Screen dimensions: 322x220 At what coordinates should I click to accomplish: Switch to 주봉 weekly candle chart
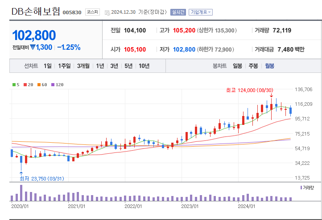(253, 66)
